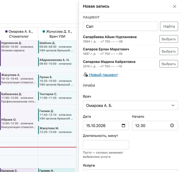The height and width of the screenshot is (172, 182).
Task: Open Шайхин Д. 09:00–09:30 appointment
Action: click(x=57, y=47)
